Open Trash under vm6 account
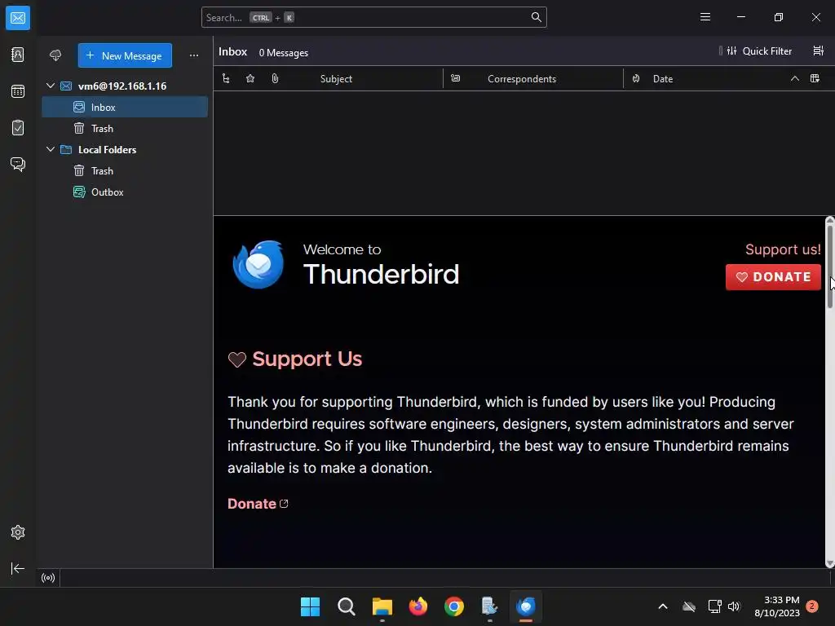Screen dimensions: 835x626 [x=125, y=128]
